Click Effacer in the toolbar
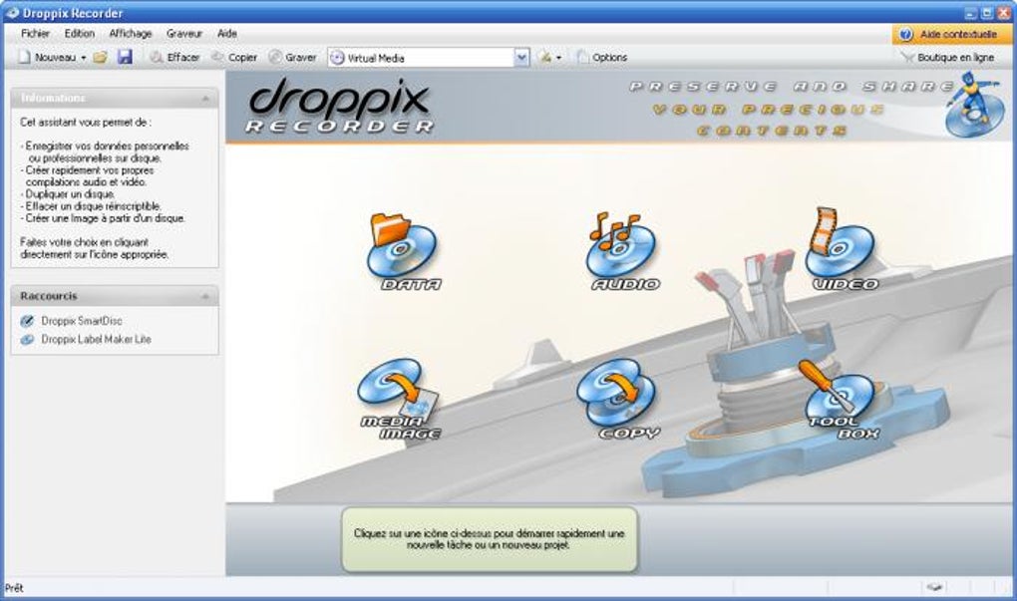This screenshot has width=1017, height=601. (x=174, y=58)
